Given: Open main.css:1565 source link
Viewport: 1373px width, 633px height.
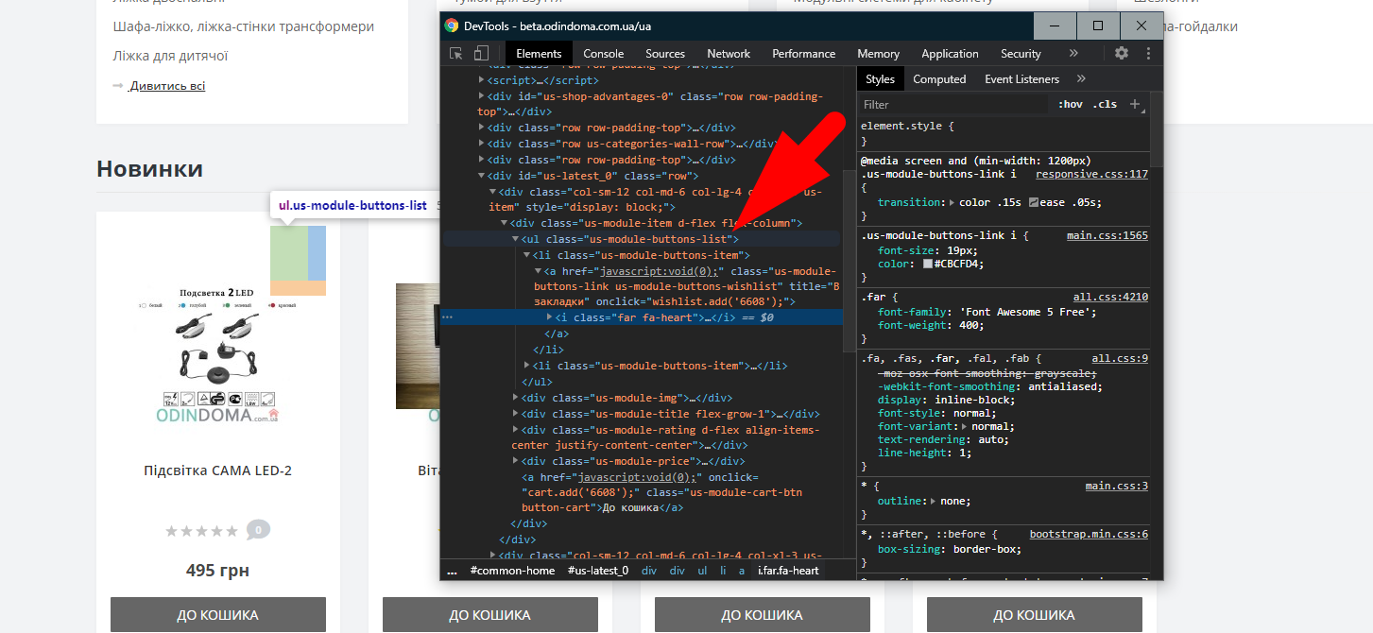Looking at the screenshot, I should coord(1107,235).
